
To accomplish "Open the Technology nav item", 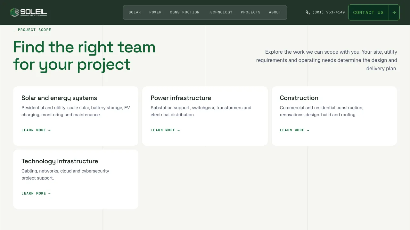I will [220, 12].
